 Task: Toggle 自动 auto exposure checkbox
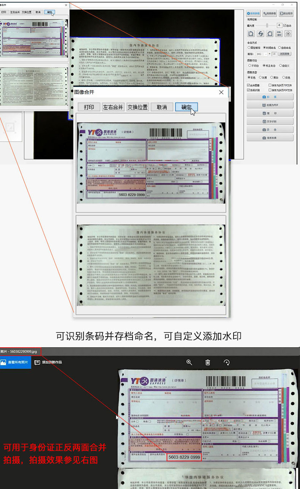(x=287, y=25)
